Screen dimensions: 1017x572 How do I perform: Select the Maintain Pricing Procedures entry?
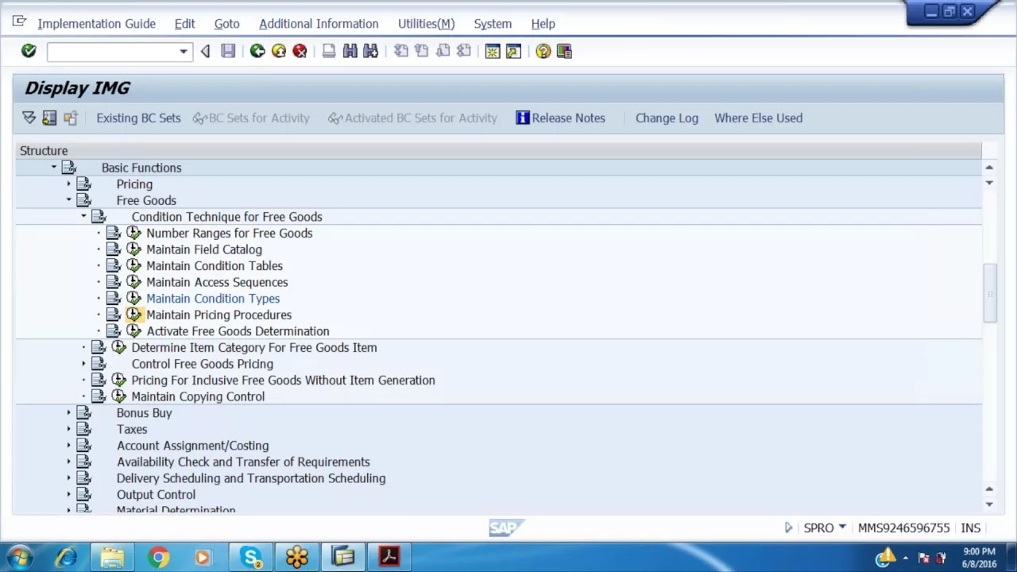[218, 315]
